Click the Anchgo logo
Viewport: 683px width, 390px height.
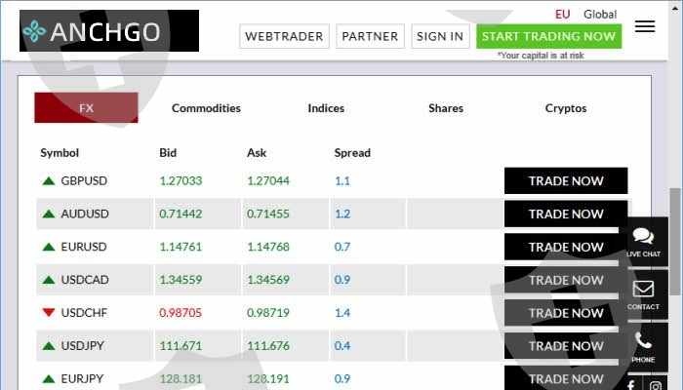108,31
